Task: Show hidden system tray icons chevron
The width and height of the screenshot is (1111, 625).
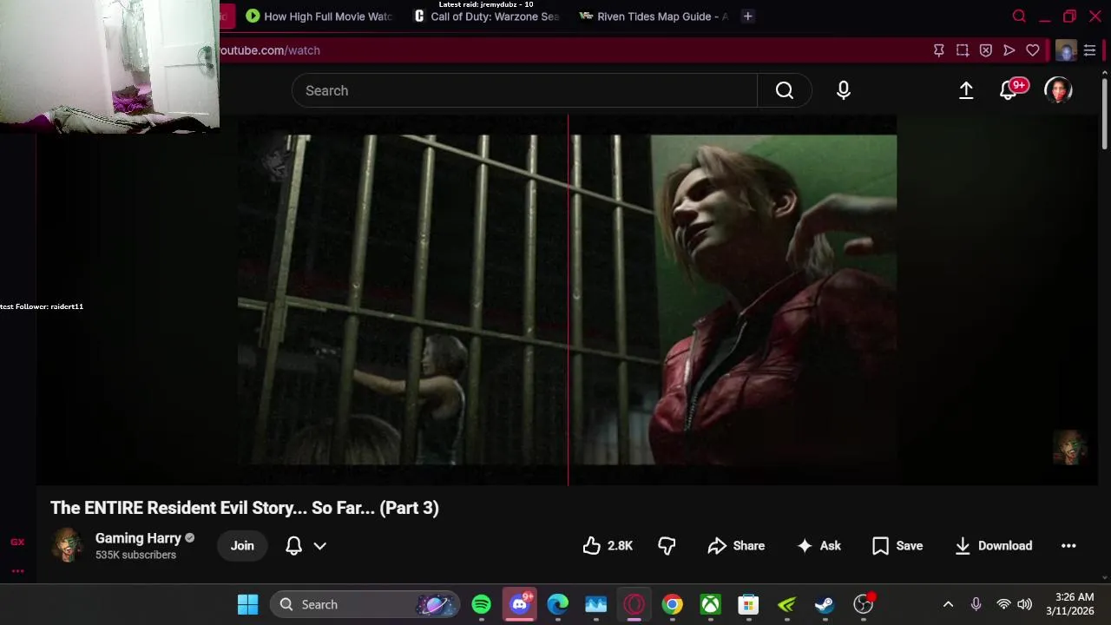Action: tap(948, 604)
